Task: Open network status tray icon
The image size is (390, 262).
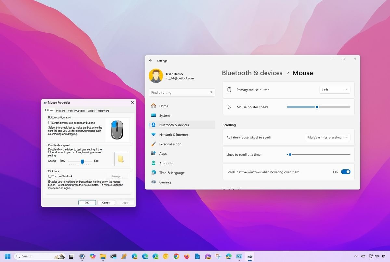Action: click(x=370, y=256)
